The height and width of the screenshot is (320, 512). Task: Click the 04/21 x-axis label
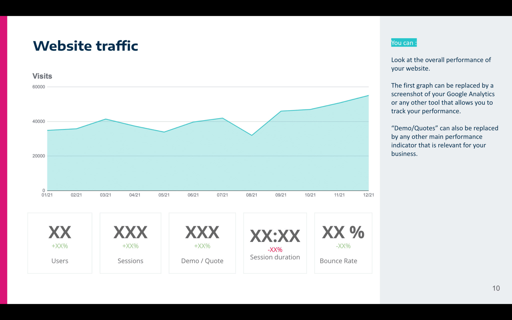(x=135, y=195)
